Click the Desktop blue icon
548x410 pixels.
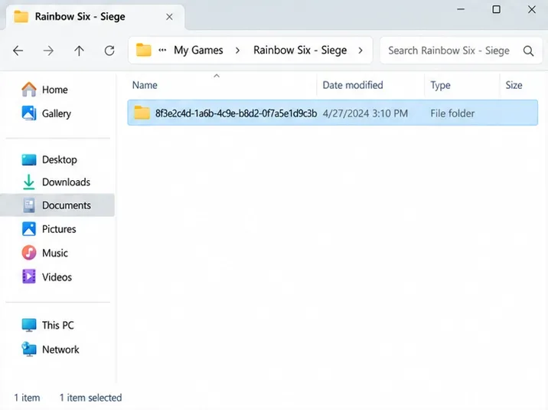pos(28,159)
